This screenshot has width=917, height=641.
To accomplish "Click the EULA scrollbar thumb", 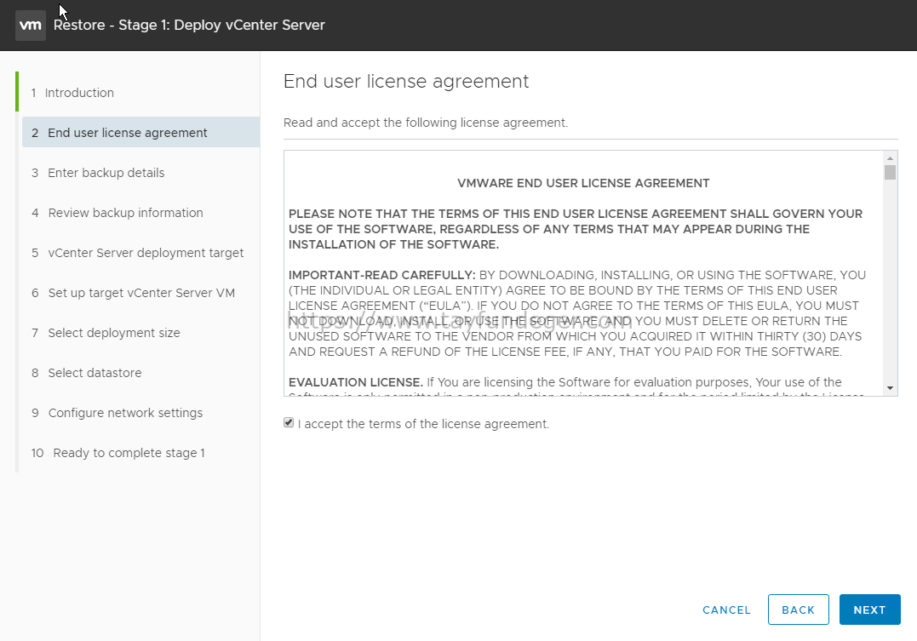I will [x=890, y=173].
